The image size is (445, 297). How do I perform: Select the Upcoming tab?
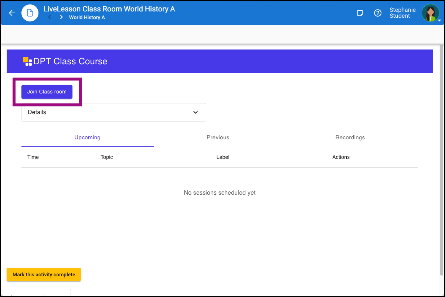(x=87, y=137)
